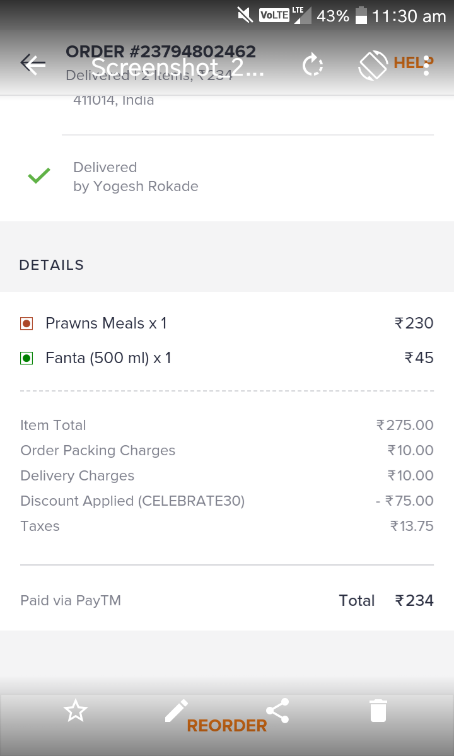Tap the non-veg indicator beside Prawns Meals
Viewport: 454px width, 756px height.
[26, 324]
